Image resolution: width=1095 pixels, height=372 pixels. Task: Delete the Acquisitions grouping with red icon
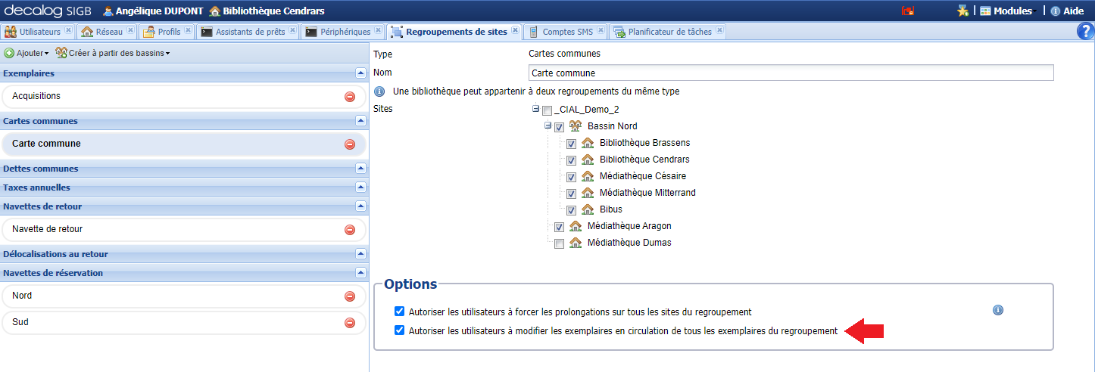(350, 97)
